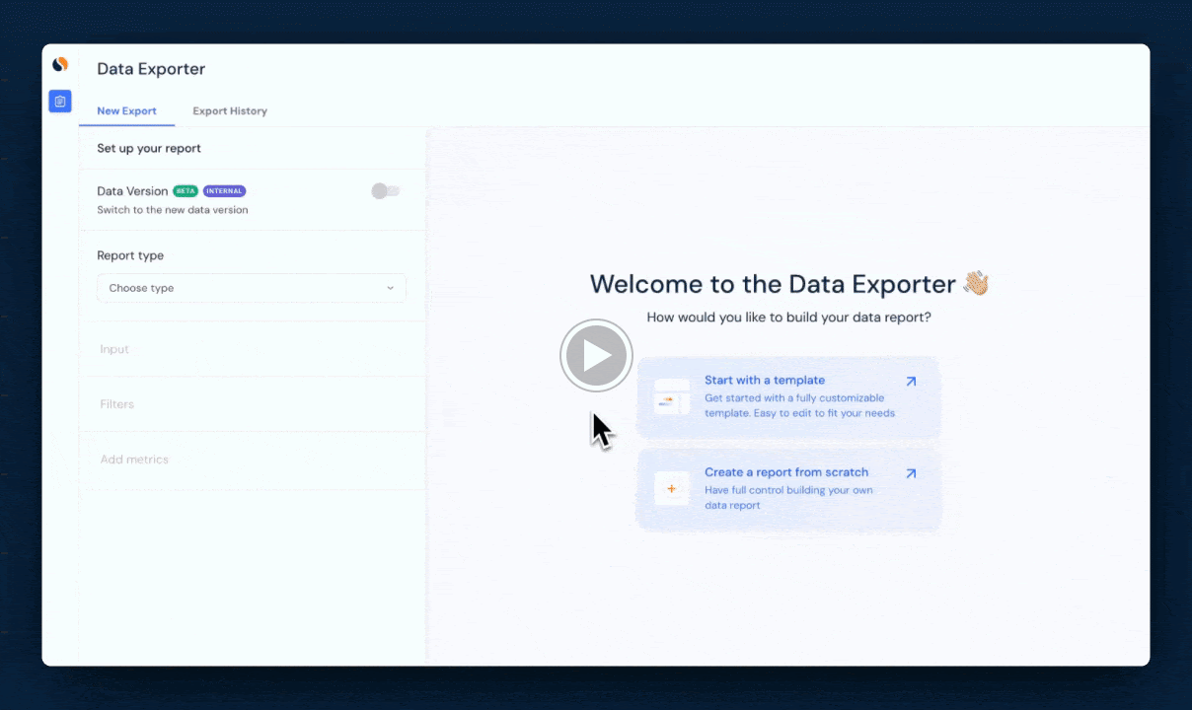Click the Similarweb logo icon
This screenshot has width=1192, height=710.
[60, 65]
